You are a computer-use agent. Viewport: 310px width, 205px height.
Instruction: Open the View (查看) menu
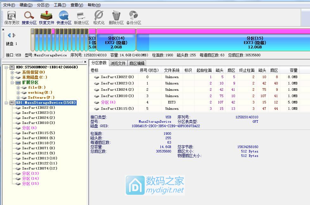tap(77, 5)
